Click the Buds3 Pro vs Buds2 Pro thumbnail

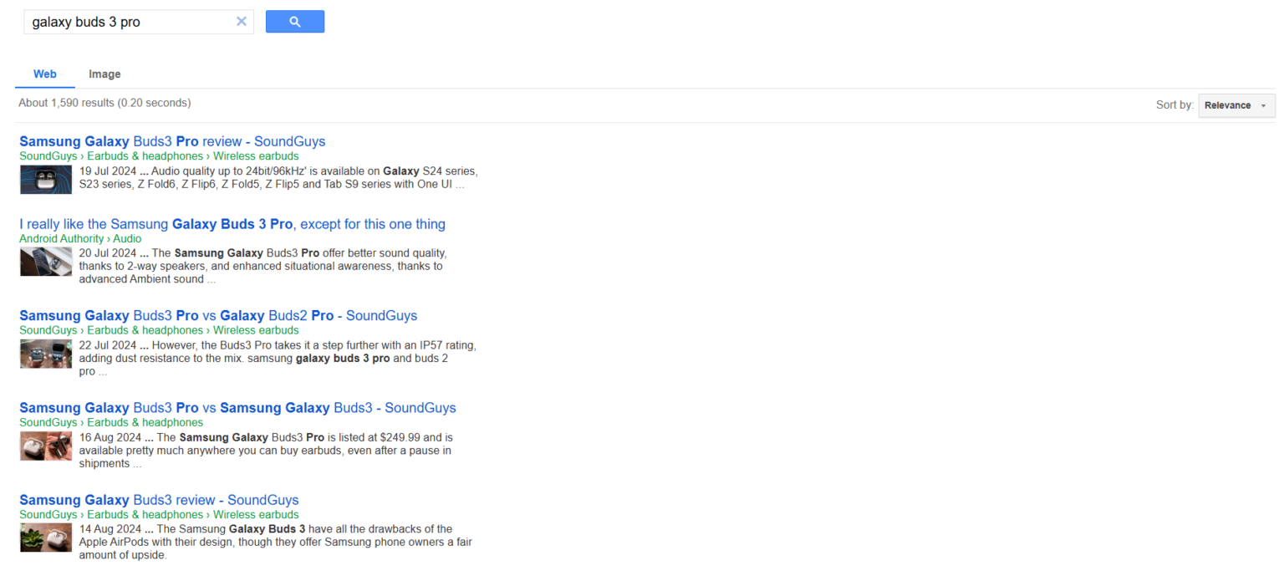(x=45, y=353)
